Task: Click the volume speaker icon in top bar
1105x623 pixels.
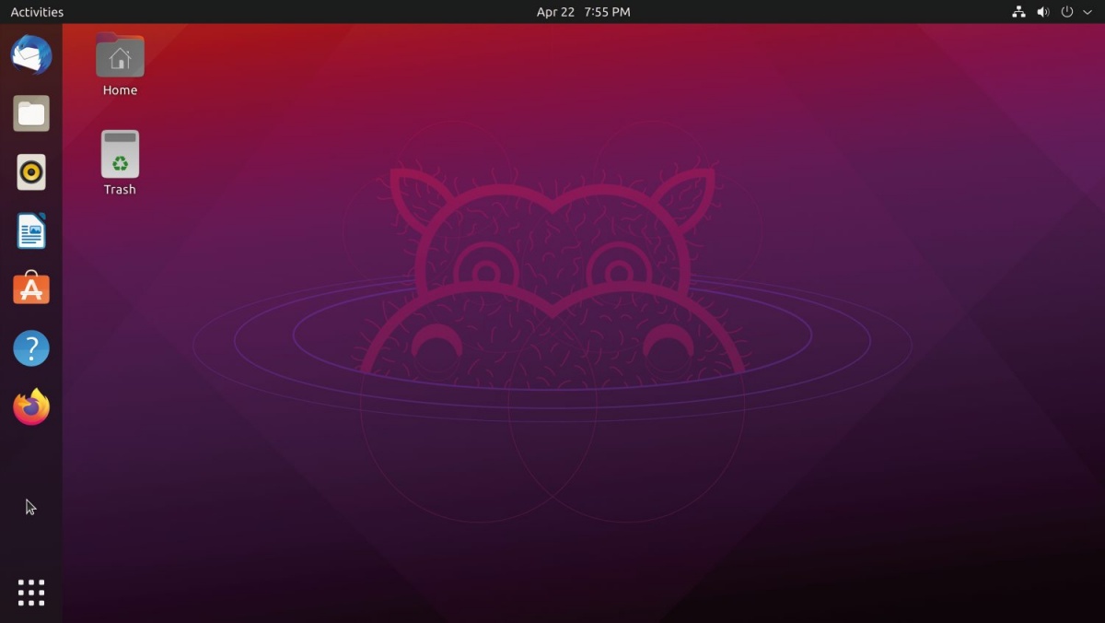Action: [x=1043, y=12]
